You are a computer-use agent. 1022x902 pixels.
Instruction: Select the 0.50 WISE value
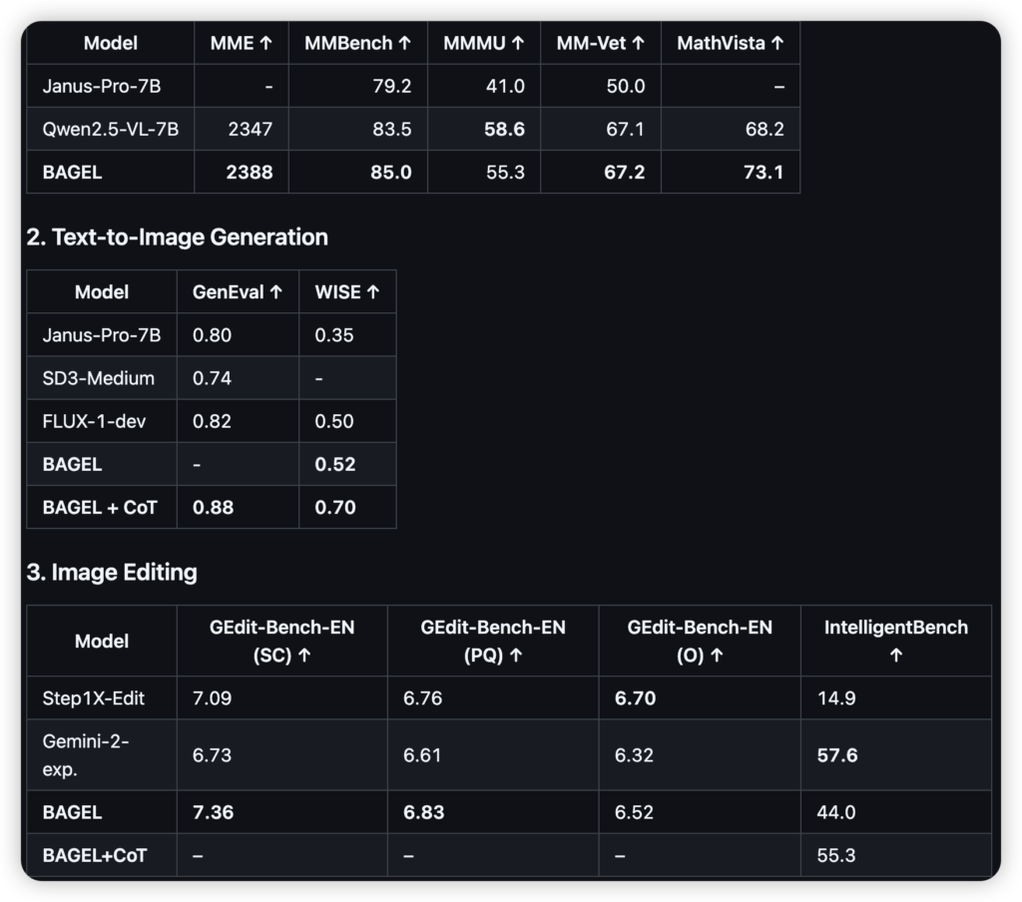click(x=334, y=421)
